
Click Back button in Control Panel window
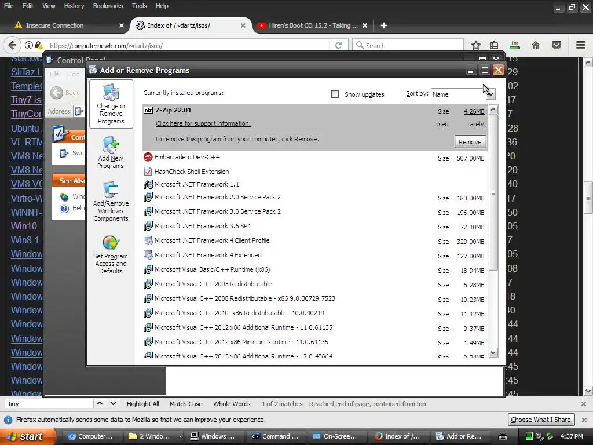point(65,93)
